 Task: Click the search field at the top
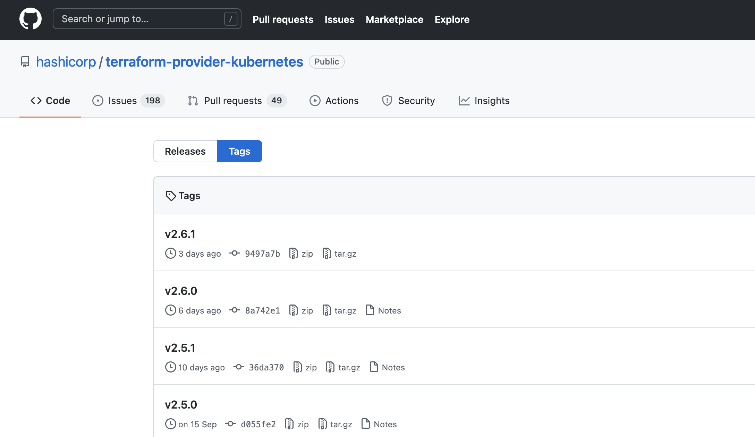(146, 19)
